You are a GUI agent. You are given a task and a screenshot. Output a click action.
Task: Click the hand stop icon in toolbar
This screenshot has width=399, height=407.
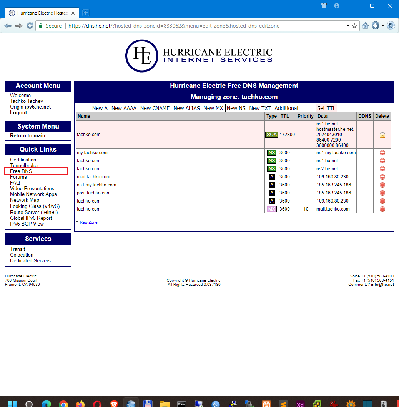click(x=375, y=25)
